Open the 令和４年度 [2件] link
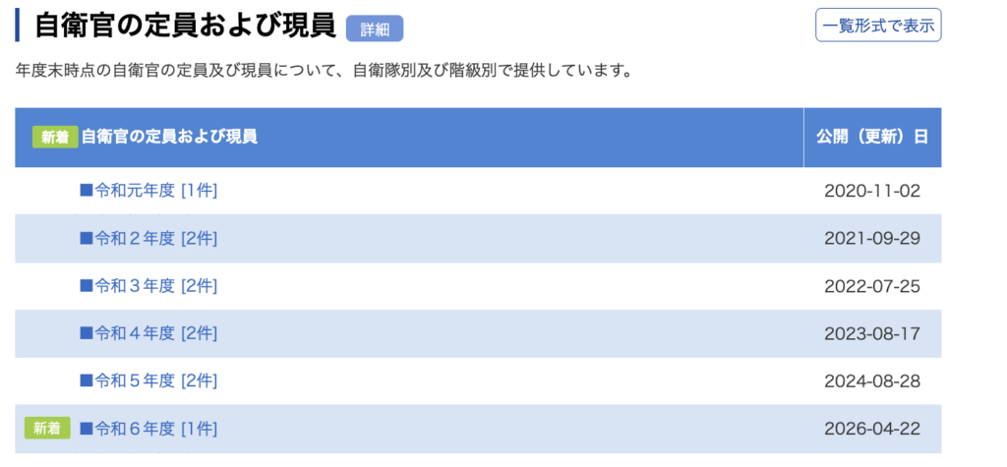The image size is (1007, 467). click(155, 333)
